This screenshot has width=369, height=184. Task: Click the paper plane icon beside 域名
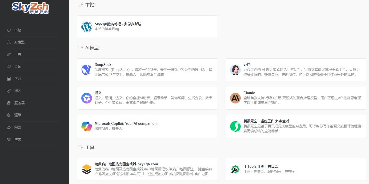tap(9, 91)
